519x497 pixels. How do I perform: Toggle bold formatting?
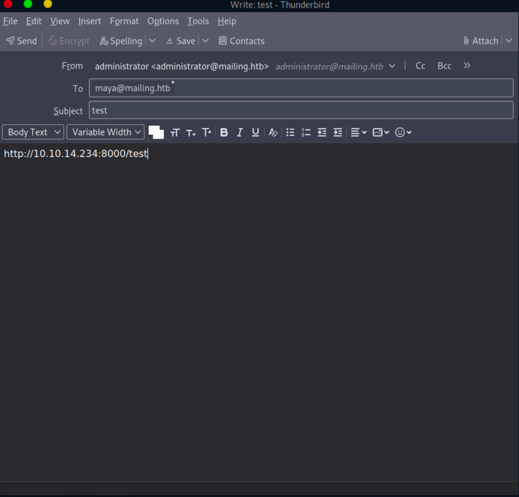point(224,132)
